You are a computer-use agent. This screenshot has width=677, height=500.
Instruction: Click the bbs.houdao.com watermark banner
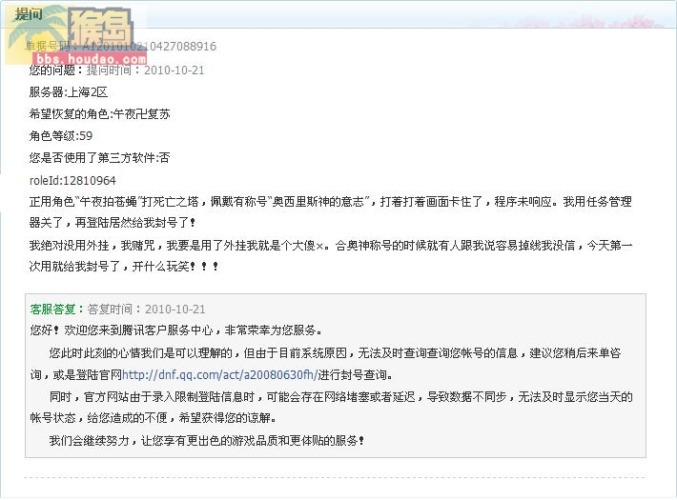pos(90,59)
